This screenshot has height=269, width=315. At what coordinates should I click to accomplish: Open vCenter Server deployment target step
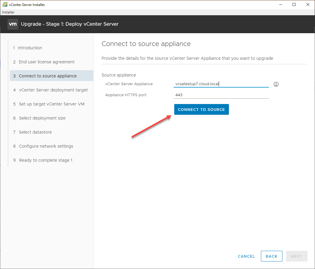coord(53,90)
